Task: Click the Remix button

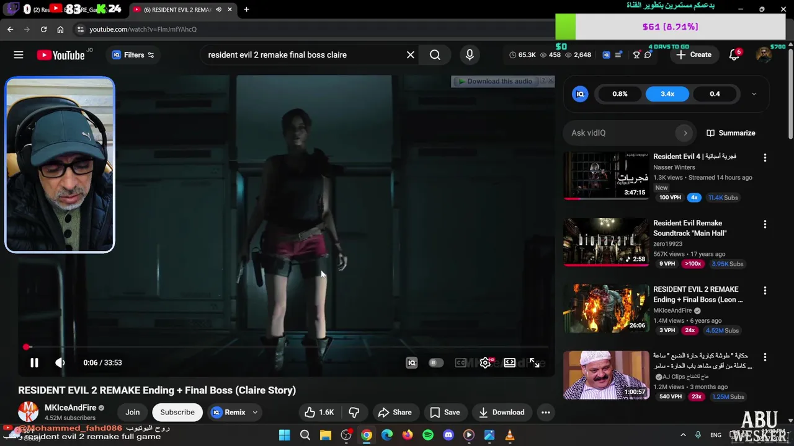Action: pyautogui.click(x=228, y=413)
